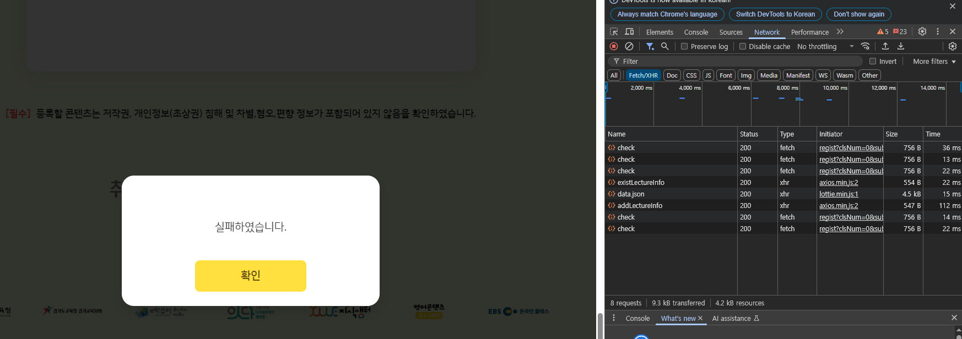962x339 pixels.
Task: Clear the network log
Action: 629,46
